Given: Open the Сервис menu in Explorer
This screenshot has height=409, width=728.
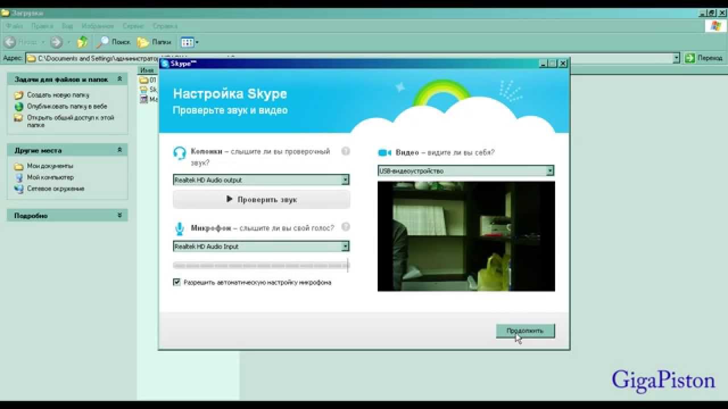Looking at the screenshot, I should (x=134, y=26).
